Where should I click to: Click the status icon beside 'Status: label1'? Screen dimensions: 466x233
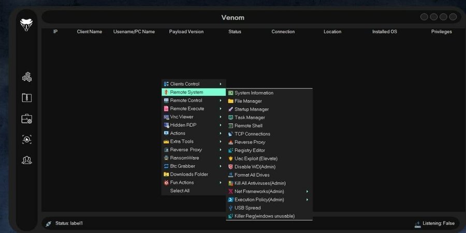point(49,224)
